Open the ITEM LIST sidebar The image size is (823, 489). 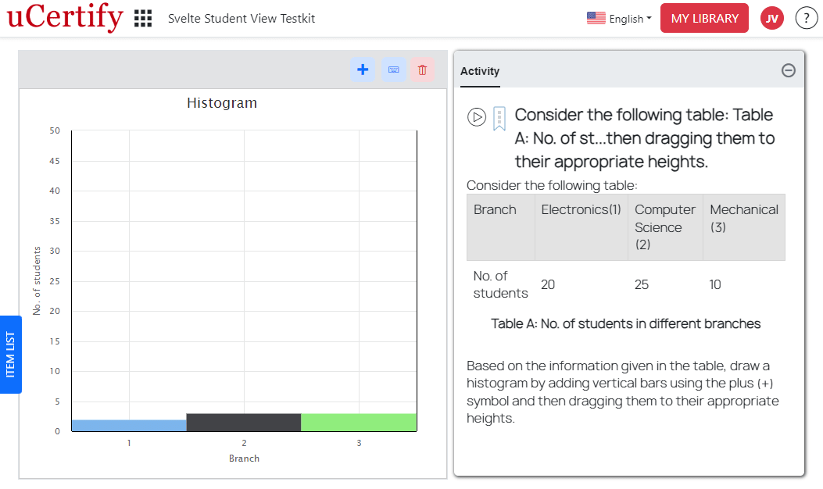pos(10,354)
